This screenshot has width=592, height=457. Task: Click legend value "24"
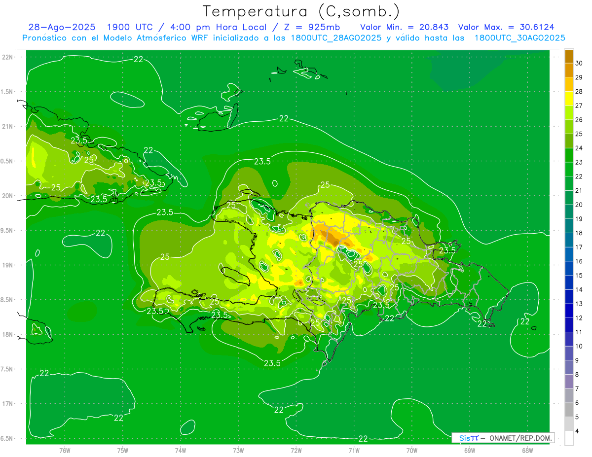point(579,148)
